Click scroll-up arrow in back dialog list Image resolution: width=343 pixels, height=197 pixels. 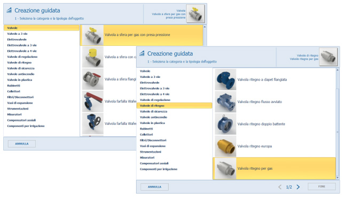205,27
